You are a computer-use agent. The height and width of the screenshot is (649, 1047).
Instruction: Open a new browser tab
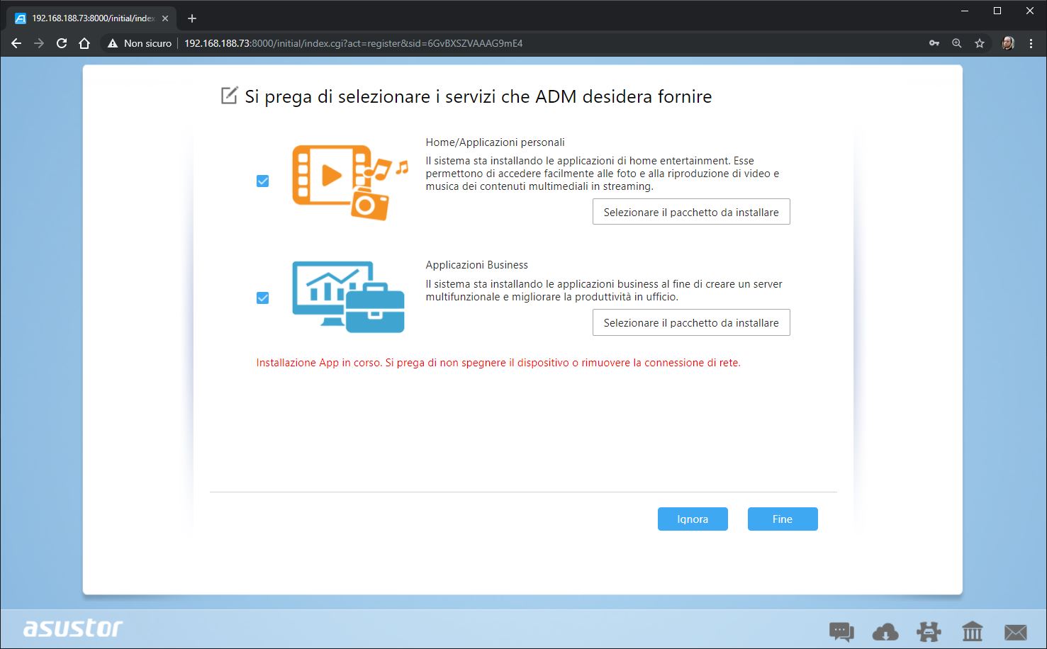pyautogui.click(x=192, y=18)
